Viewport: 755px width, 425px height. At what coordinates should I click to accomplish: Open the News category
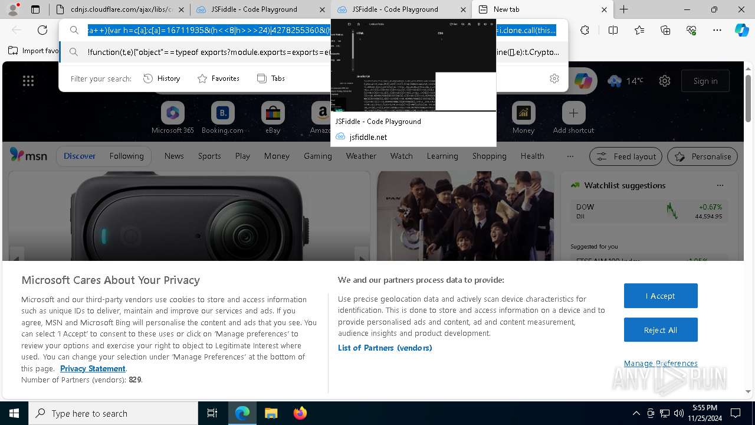pos(174,156)
